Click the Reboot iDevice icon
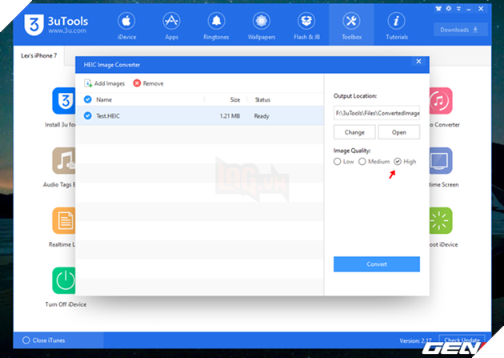This screenshot has height=358, width=504. click(x=441, y=221)
